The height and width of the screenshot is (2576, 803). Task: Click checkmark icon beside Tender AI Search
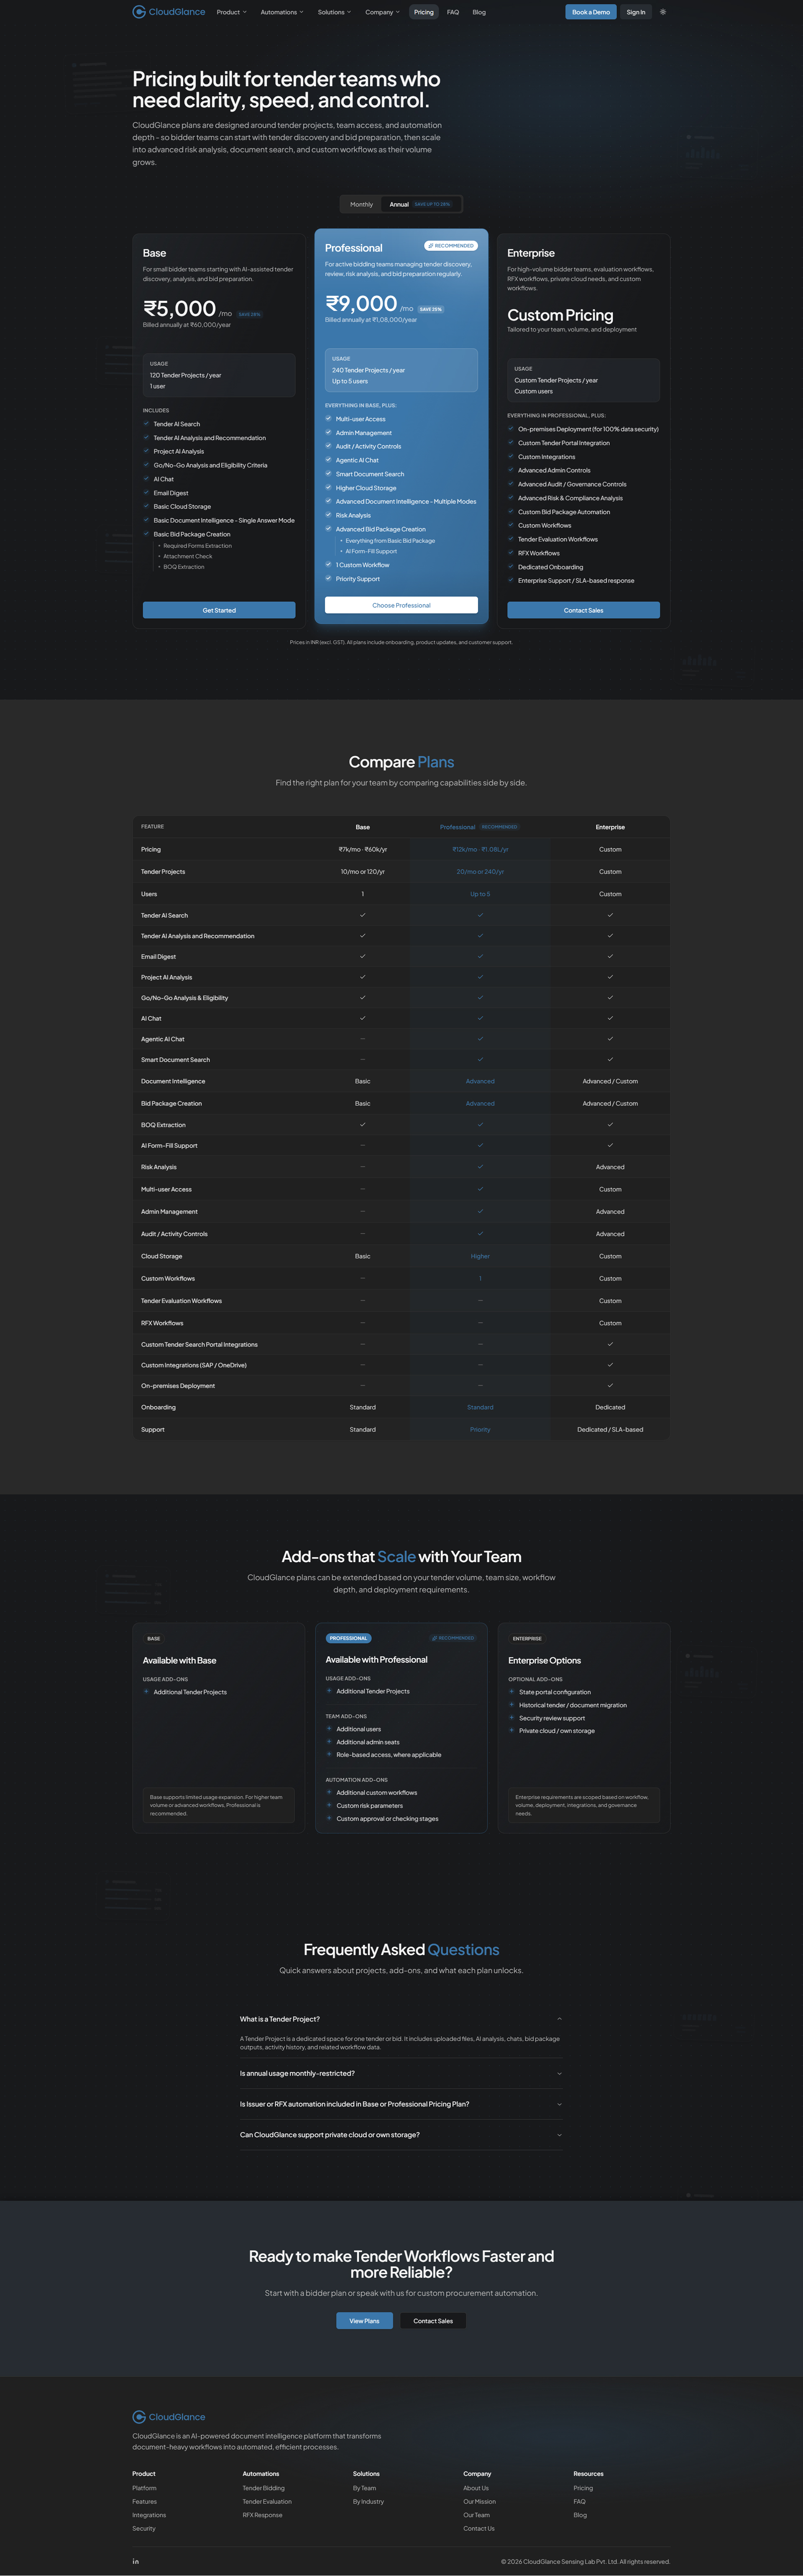coord(146,424)
